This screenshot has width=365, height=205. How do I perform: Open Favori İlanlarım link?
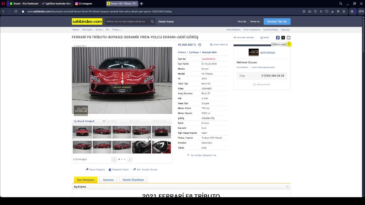click(233, 30)
